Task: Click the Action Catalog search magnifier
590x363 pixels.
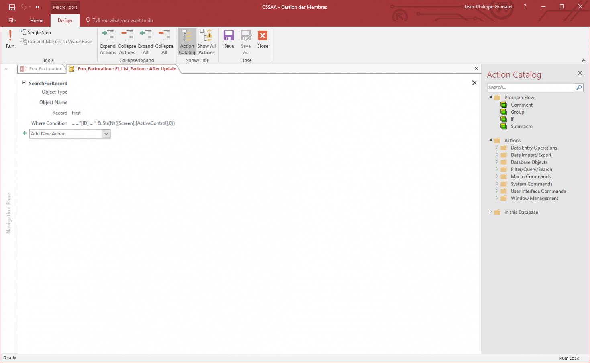Action: [579, 87]
